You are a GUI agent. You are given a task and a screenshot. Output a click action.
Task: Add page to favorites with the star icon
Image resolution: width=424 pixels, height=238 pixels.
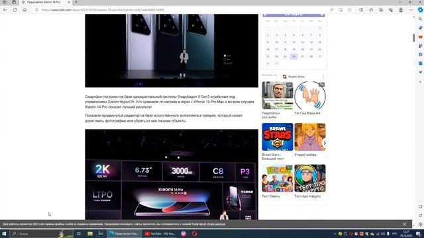click(350, 10)
